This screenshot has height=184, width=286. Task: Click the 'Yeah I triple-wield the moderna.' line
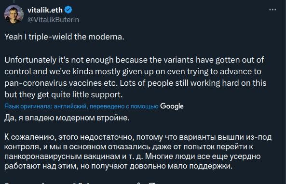click(64, 37)
